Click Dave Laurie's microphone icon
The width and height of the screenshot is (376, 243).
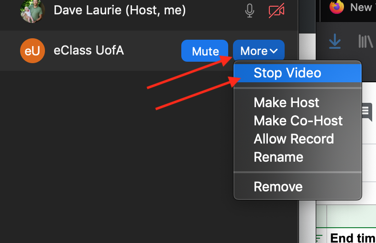[x=250, y=11]
